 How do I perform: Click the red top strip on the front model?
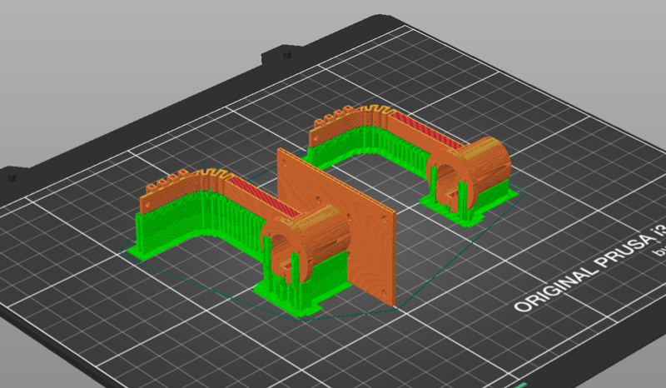[x=264, y=196]
